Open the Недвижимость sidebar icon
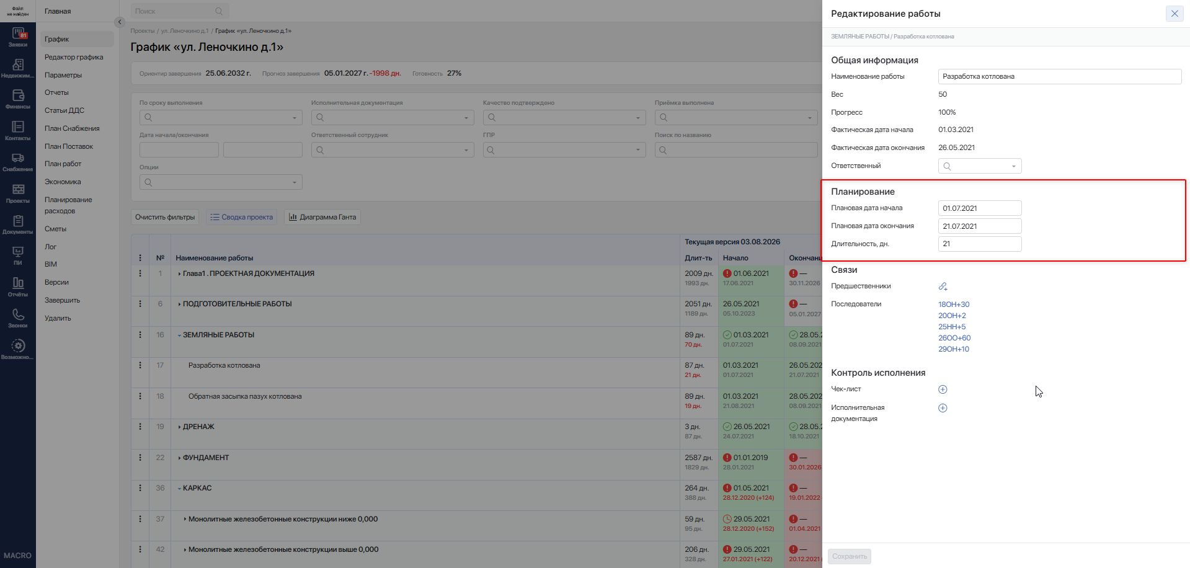Image resolution: width=1190 pixels, height=568 pixels. pos(18,68)
